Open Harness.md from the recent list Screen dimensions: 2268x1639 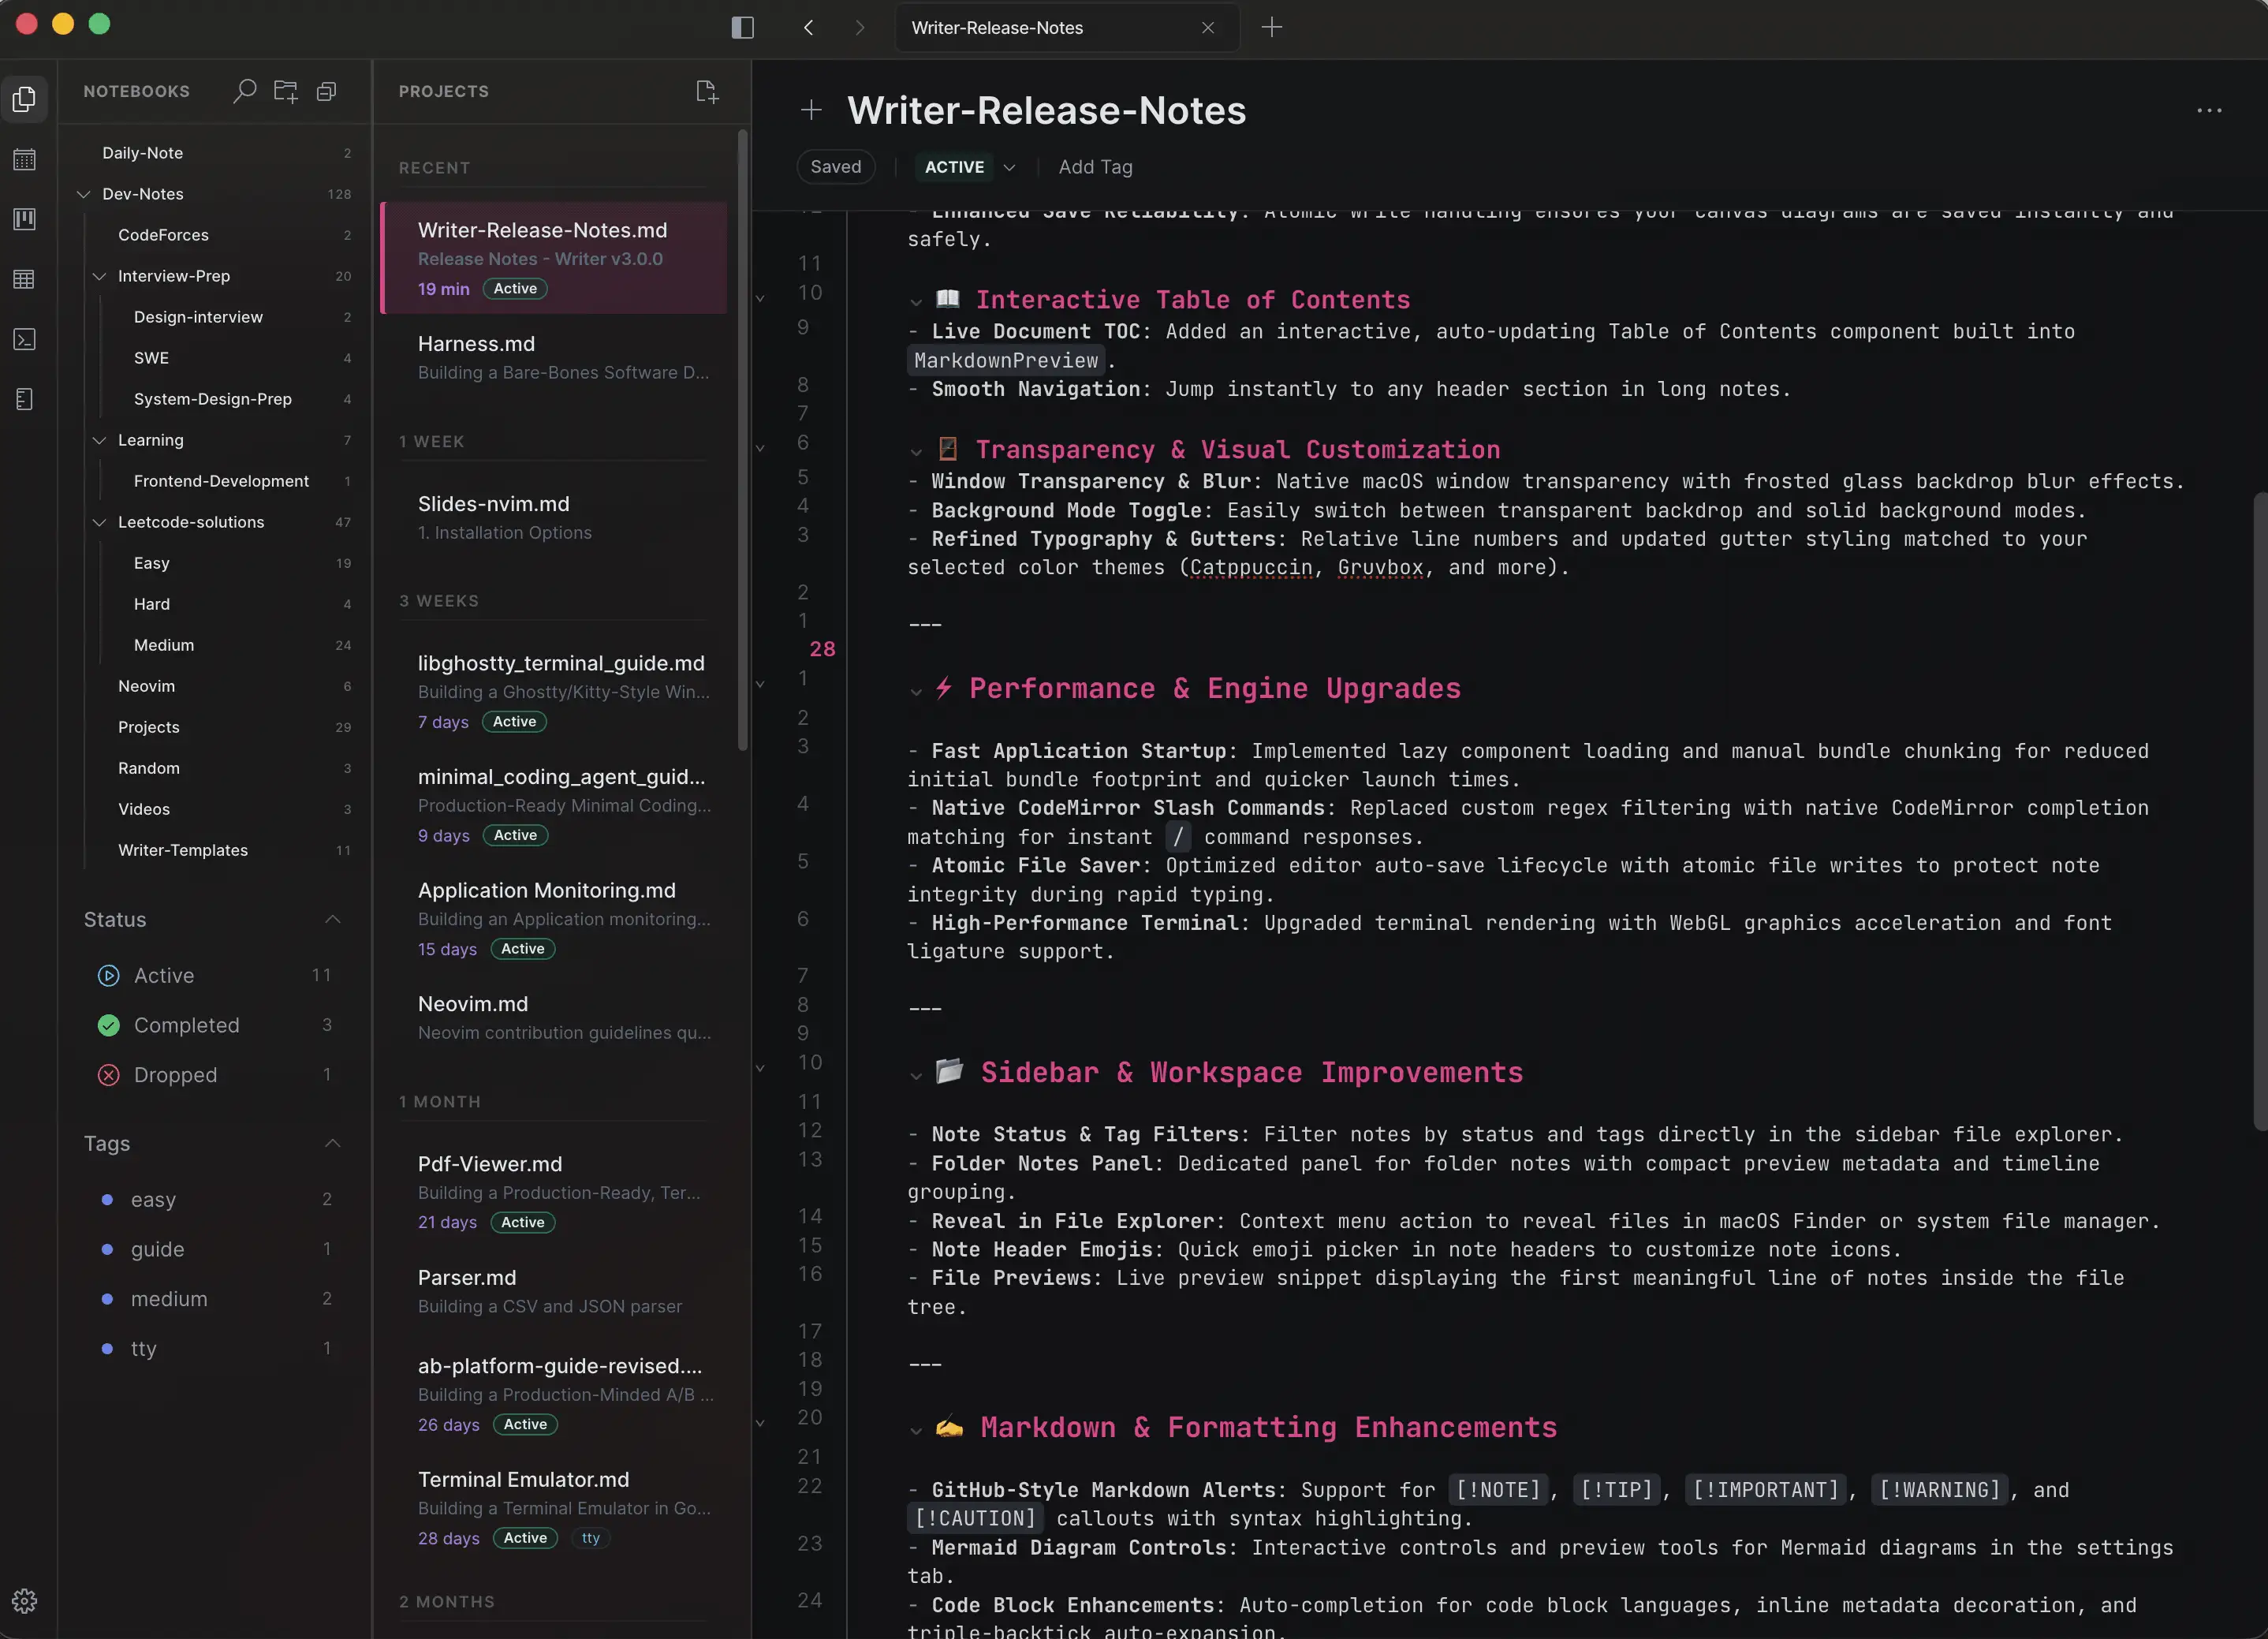pos(554,357)
